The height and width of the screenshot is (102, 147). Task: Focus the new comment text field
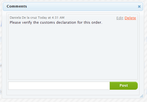point(59,86)
